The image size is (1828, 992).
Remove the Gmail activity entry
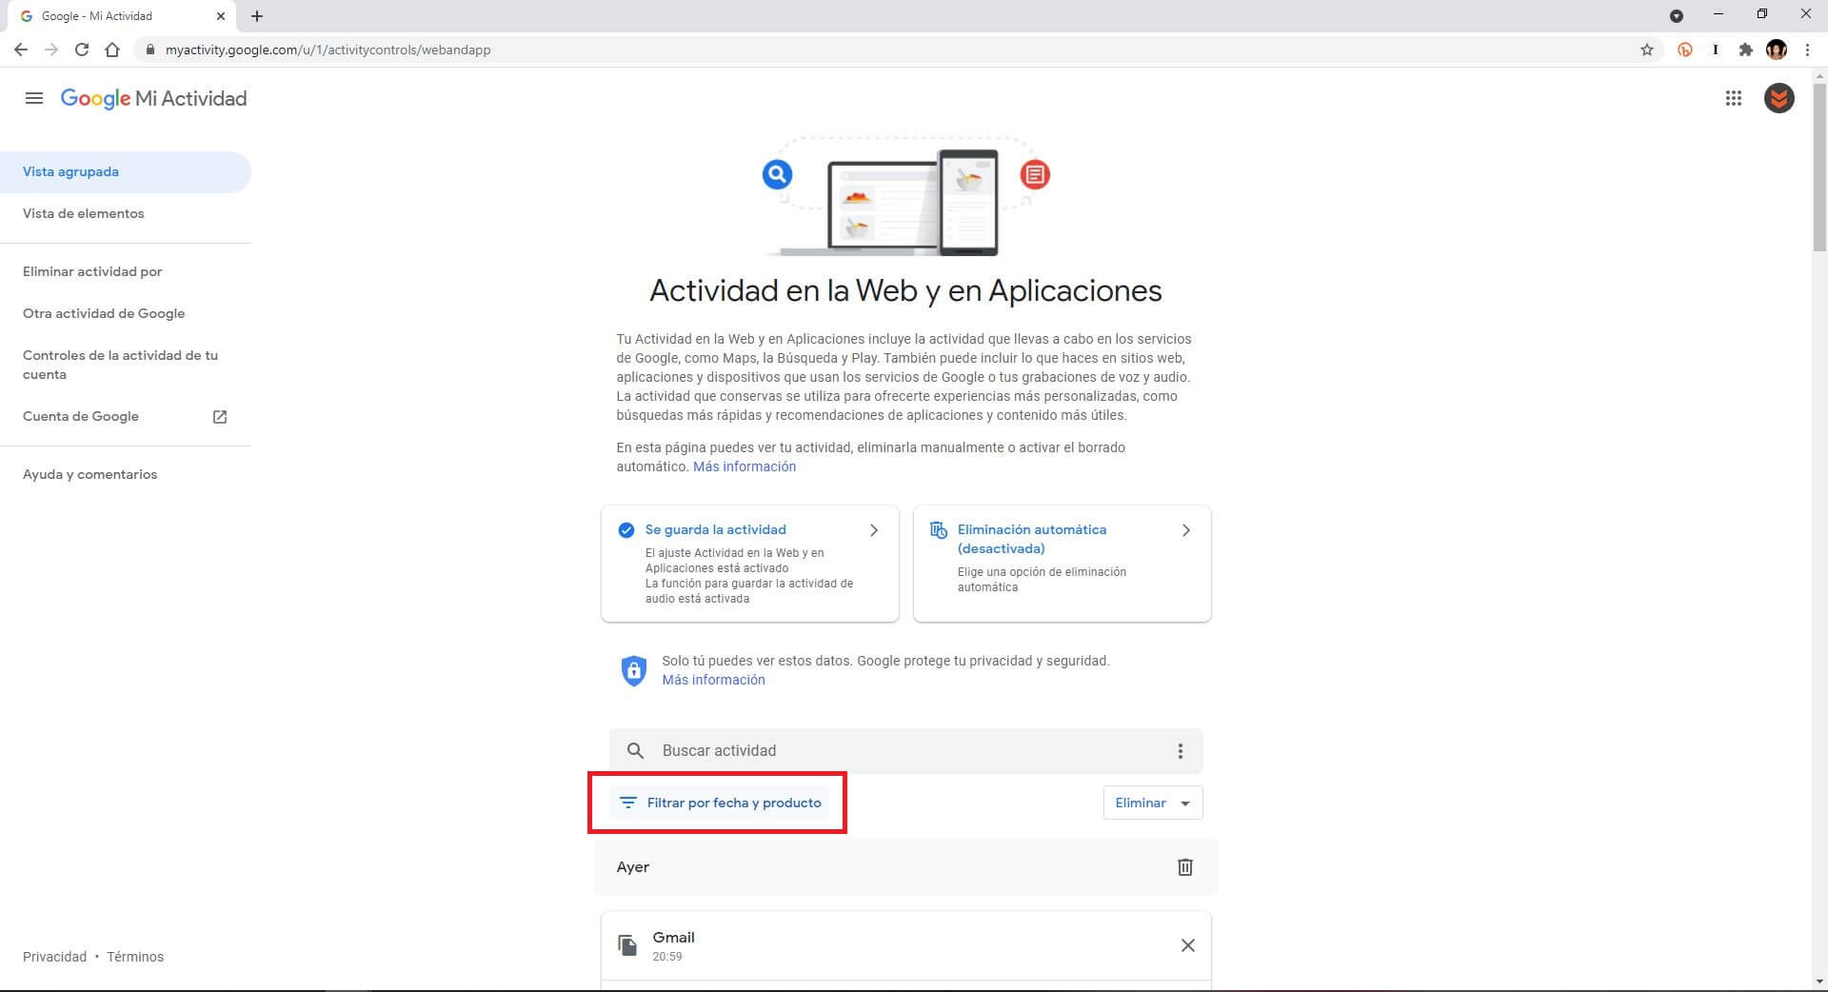click(x=1187, y=945)
